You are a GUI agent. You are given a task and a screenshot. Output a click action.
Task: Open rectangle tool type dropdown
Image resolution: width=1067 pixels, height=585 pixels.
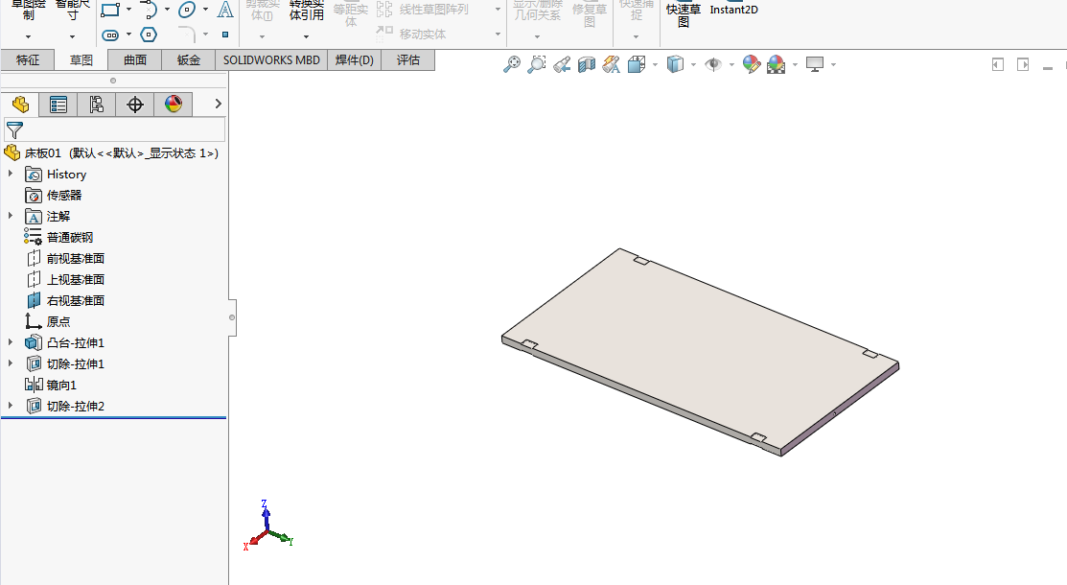pos(128,10)
